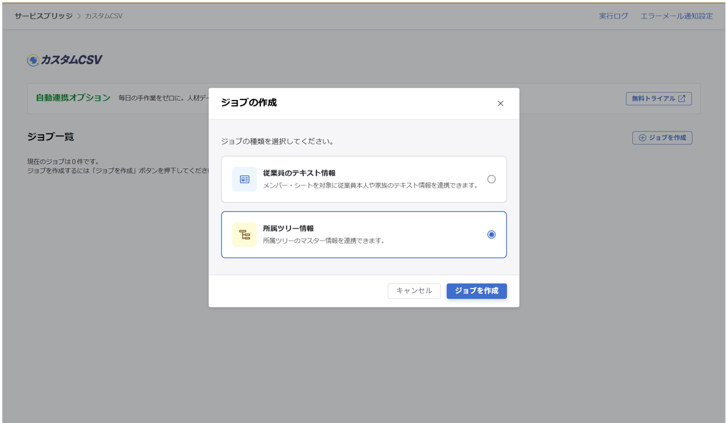Viewport: 726px width, 423px height.
Task: Choose the 所属ツリー情報 option card
Action: click(x=364, y=234)
